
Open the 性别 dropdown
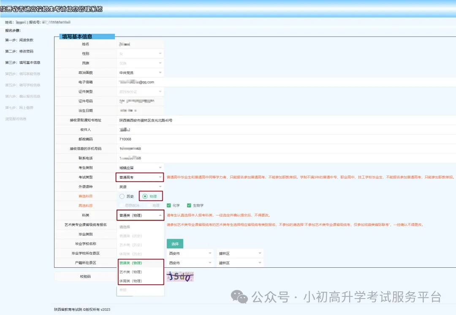click(140, 54)
